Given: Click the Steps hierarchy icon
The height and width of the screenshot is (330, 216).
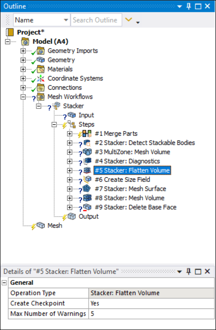Looking at the screenshot, I should [x=72, y=124].
